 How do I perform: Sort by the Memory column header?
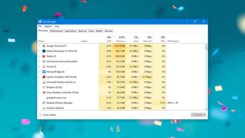(119, 39)
